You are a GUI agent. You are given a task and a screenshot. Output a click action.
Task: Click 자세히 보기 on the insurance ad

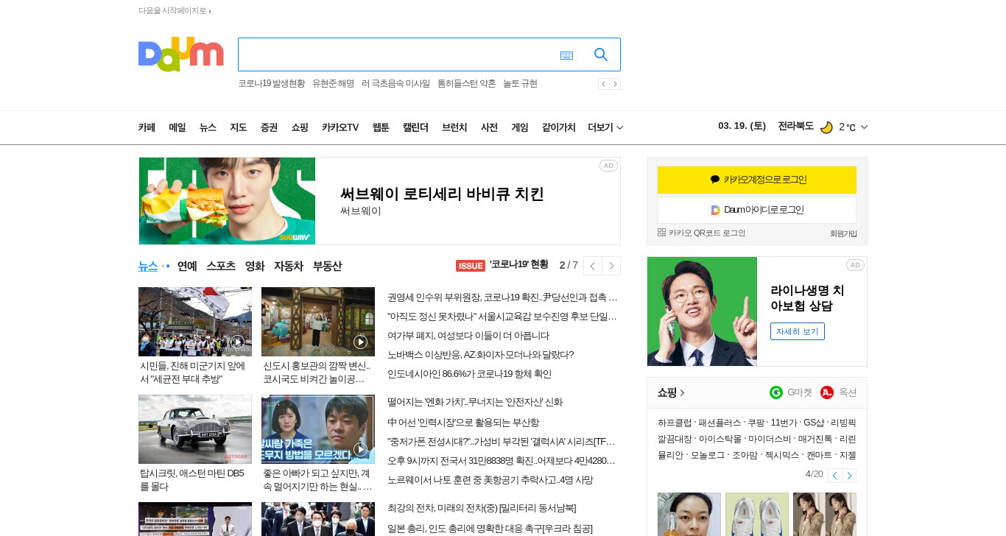pyautogui.click(x=798, y=331)
